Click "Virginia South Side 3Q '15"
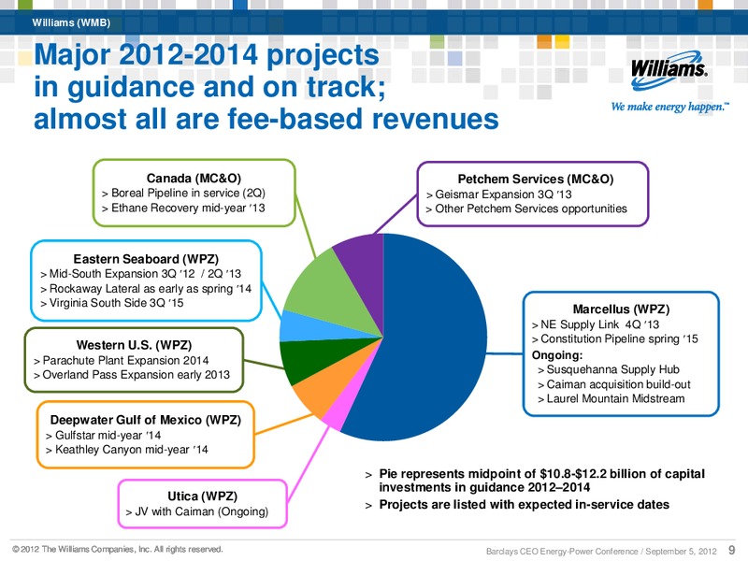The height and width of the screenshot is (561, 748). click(116, 303)
